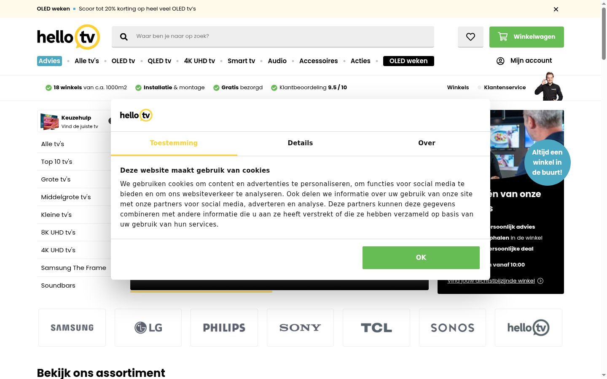This screenshot has width=607, height=379.
Task: Click the hello tv logo in the cookie dialog
Action: (x=136, y=115)
